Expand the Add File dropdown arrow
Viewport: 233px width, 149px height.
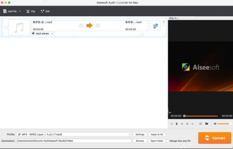[20, 11]
